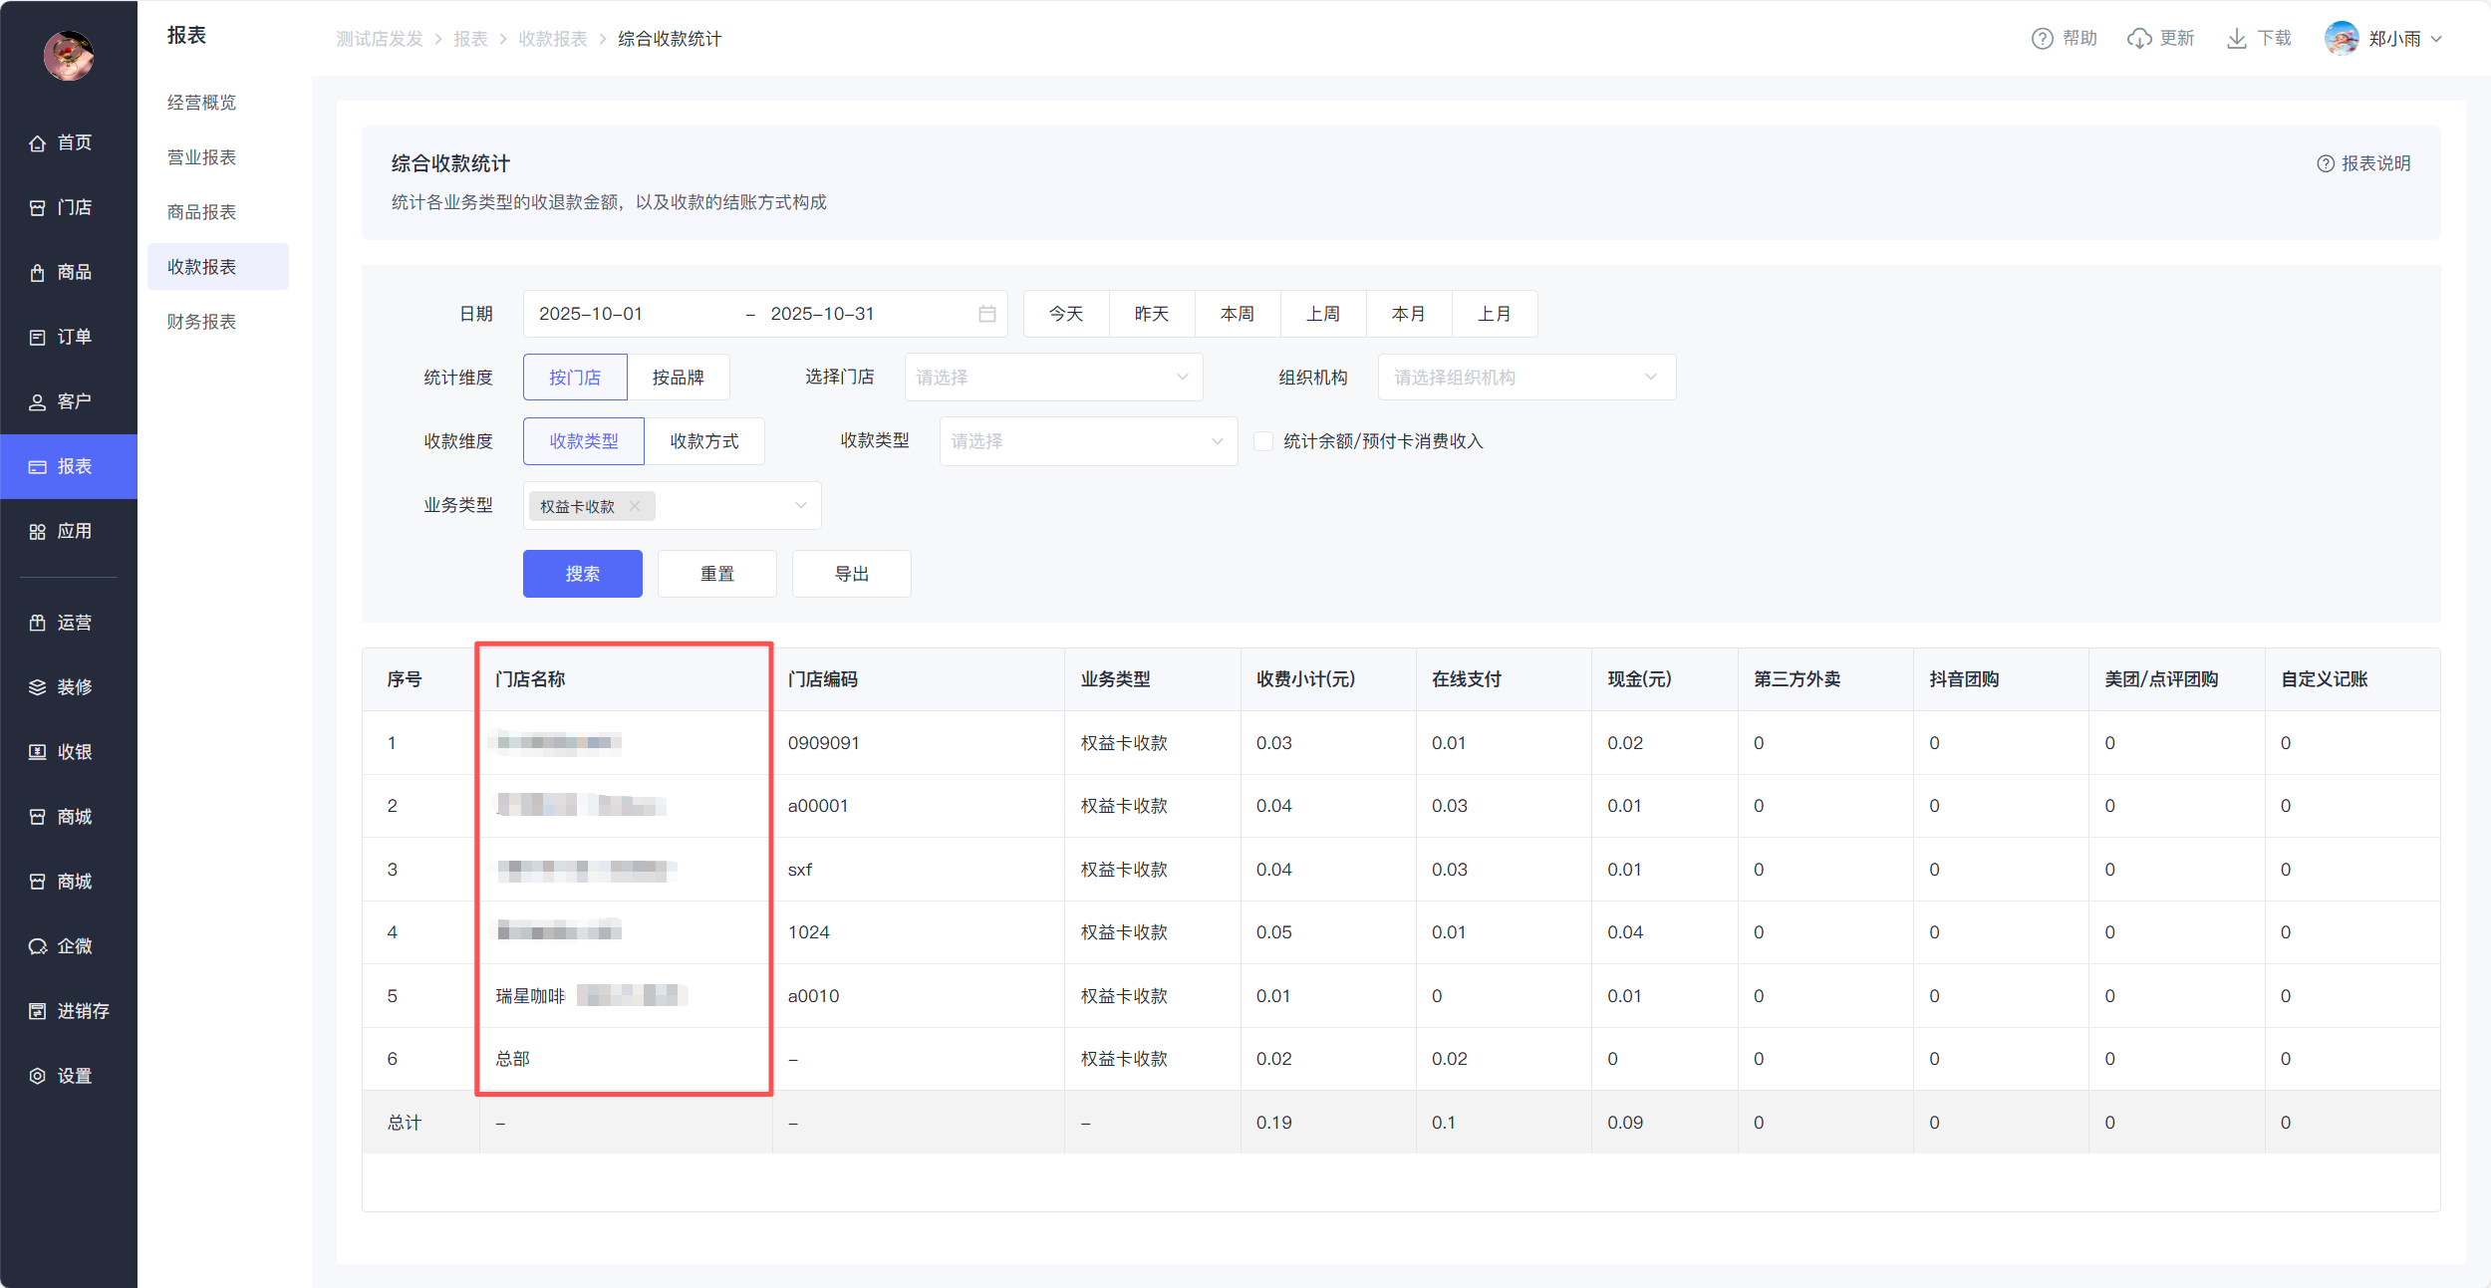Open the calendar icon in date field
This screenshot has height=1288, width=2491.
pyautogui.click(x=986, y=314)
